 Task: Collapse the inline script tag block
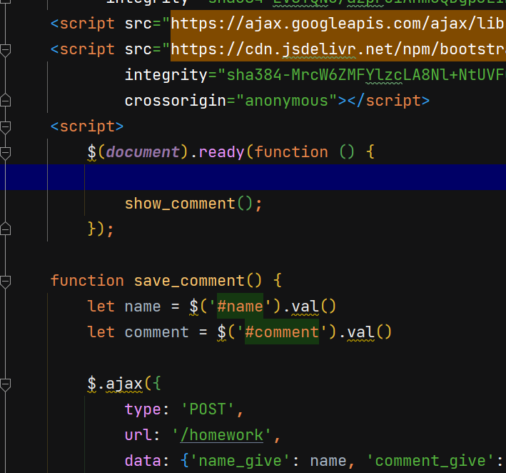point(5,127)
